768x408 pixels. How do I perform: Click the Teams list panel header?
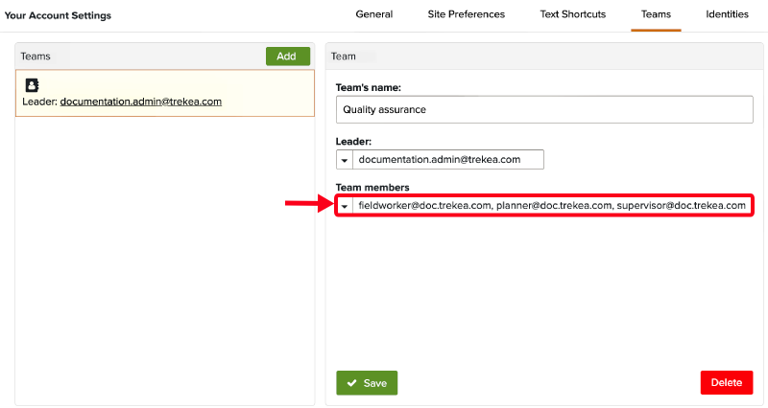[134, 57]
